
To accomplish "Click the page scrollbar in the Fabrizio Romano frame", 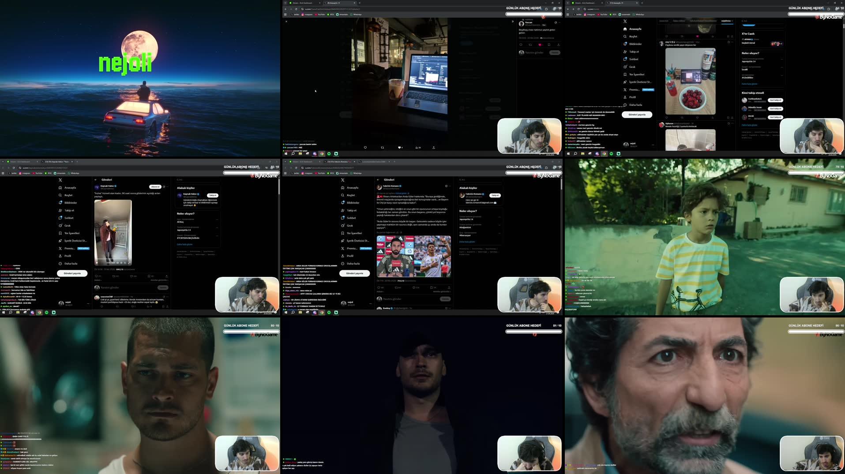I will point(561,184).
